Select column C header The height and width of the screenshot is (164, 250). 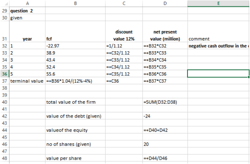point(124,3)
